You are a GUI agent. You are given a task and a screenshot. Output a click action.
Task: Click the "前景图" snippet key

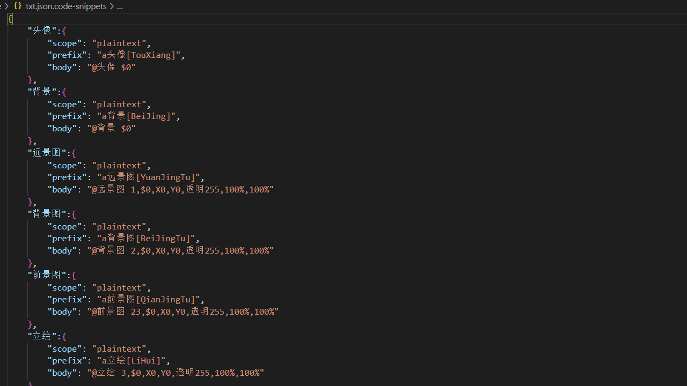pos(47,275)
